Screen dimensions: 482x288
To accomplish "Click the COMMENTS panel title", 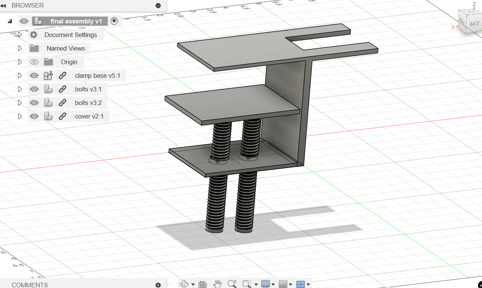I will pos(30,285).
